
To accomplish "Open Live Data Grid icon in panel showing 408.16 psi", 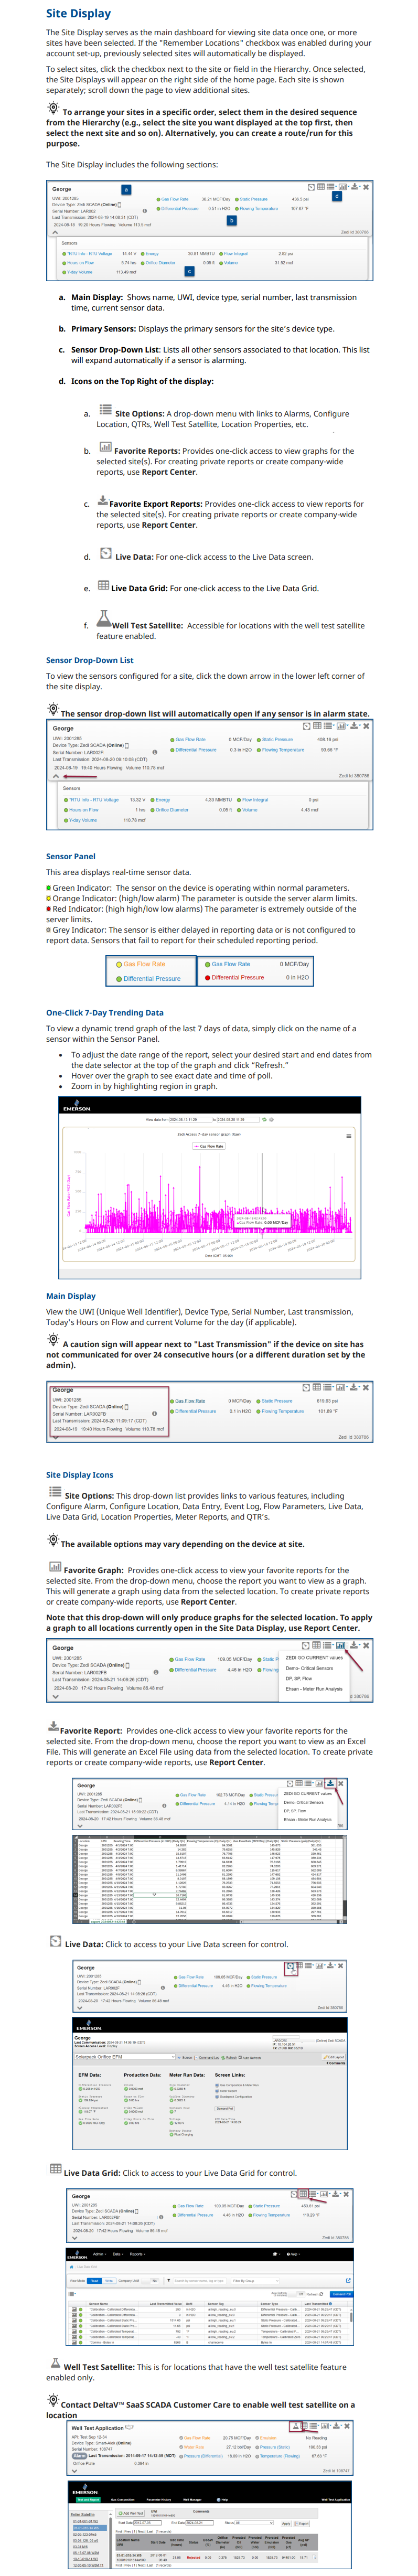I will tap(317, 726).
